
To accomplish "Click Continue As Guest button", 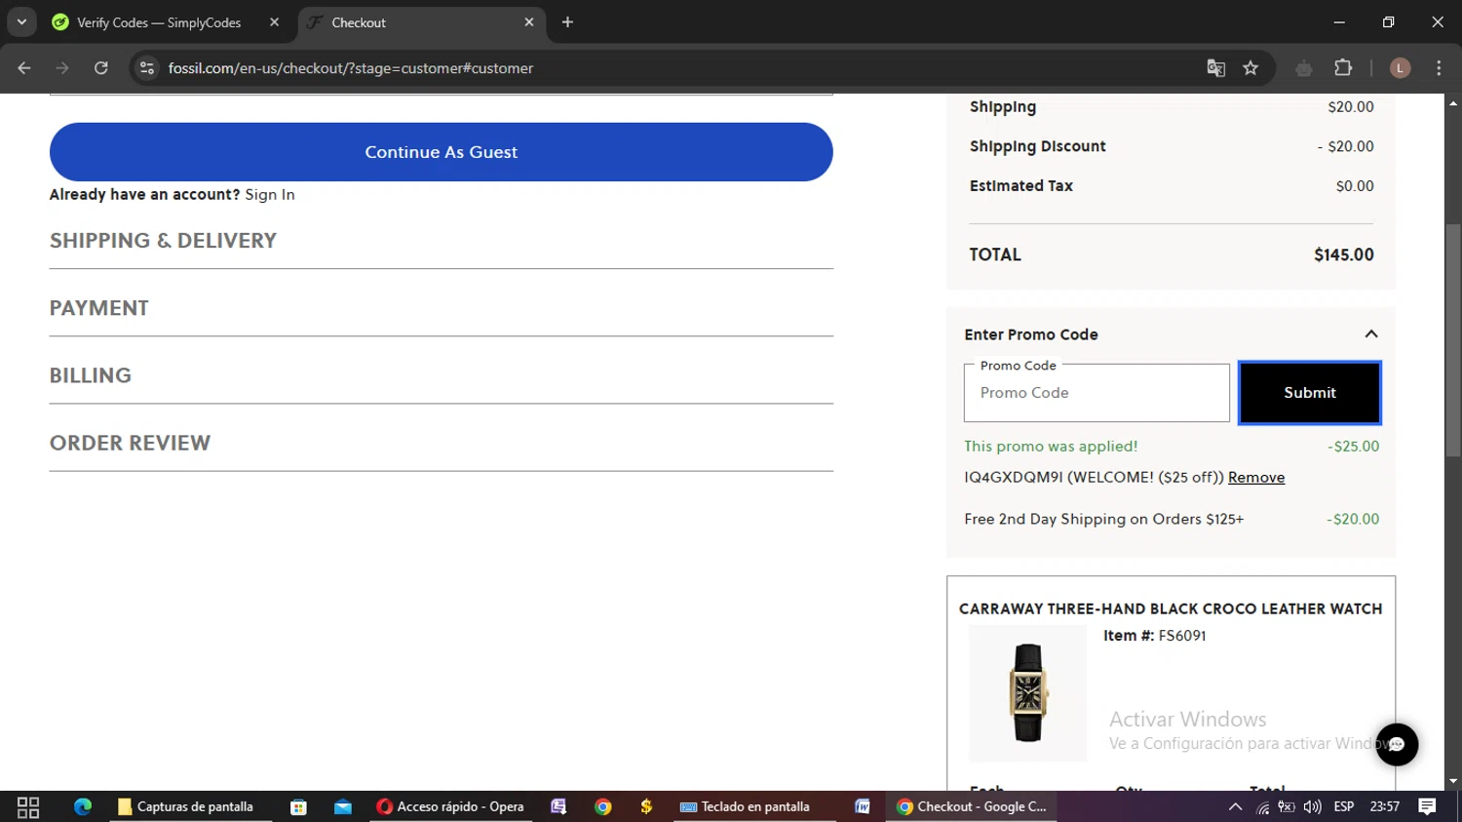I will (442, 152).
